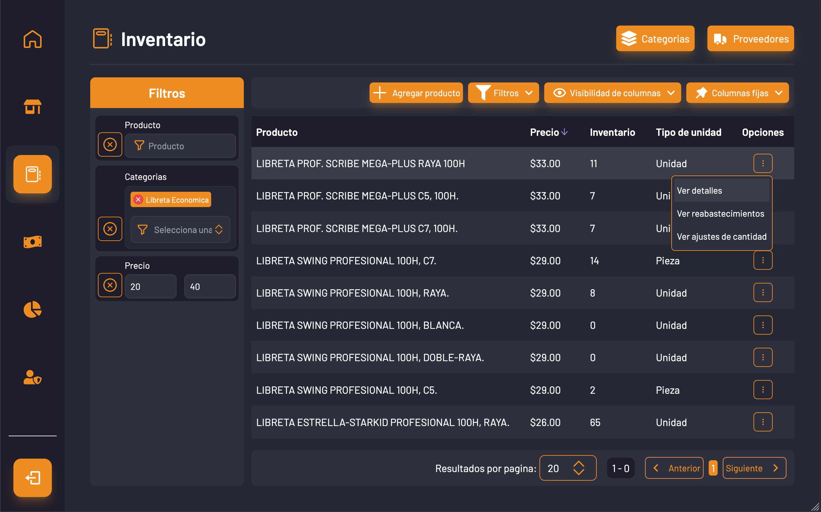The height and width of the screenshot is (512, 821).
Task: Open options menu for LIBRETA SWING PROFESIONAL 100H, RAYA
Action: [763, 292]
